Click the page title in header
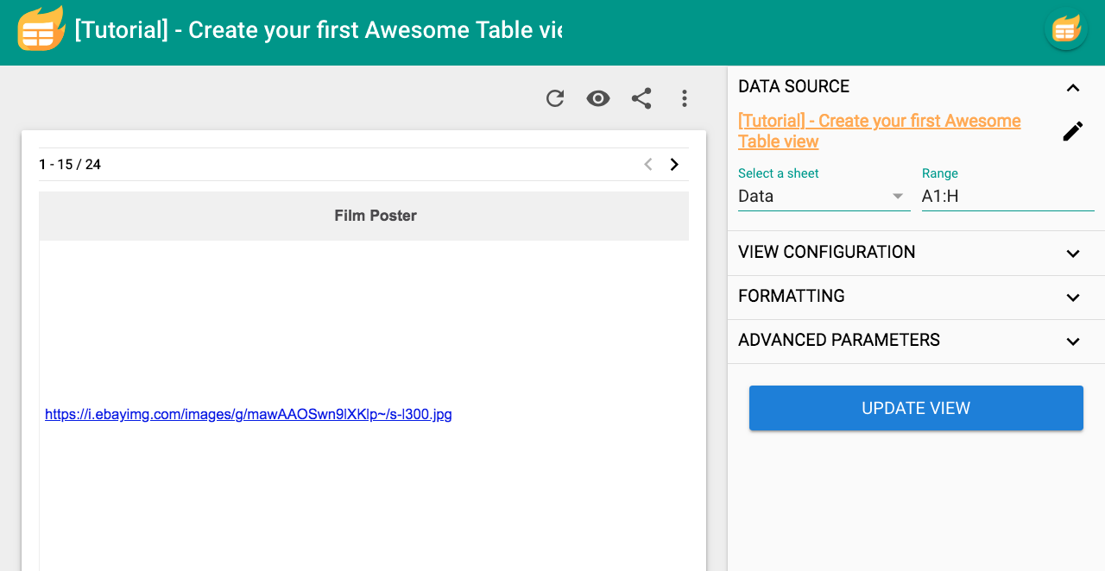The width and height of the screenshot is (1105, 571). point(319,30)
